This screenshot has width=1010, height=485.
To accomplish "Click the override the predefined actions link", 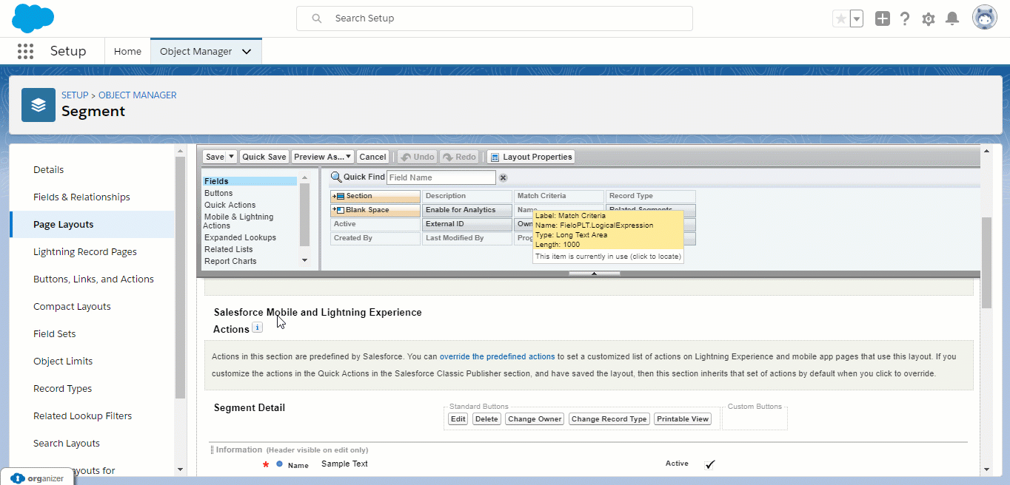I will pos(497,356).
